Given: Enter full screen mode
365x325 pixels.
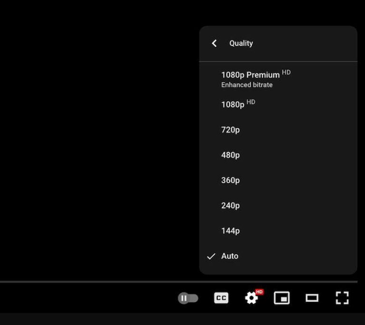Looking at the screenshot, I should [x=342, y=298].
